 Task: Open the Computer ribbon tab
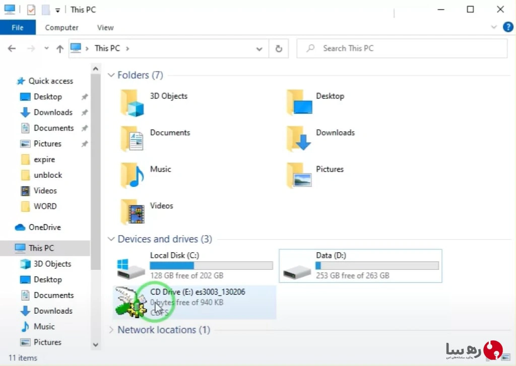[x=62, y=28]
